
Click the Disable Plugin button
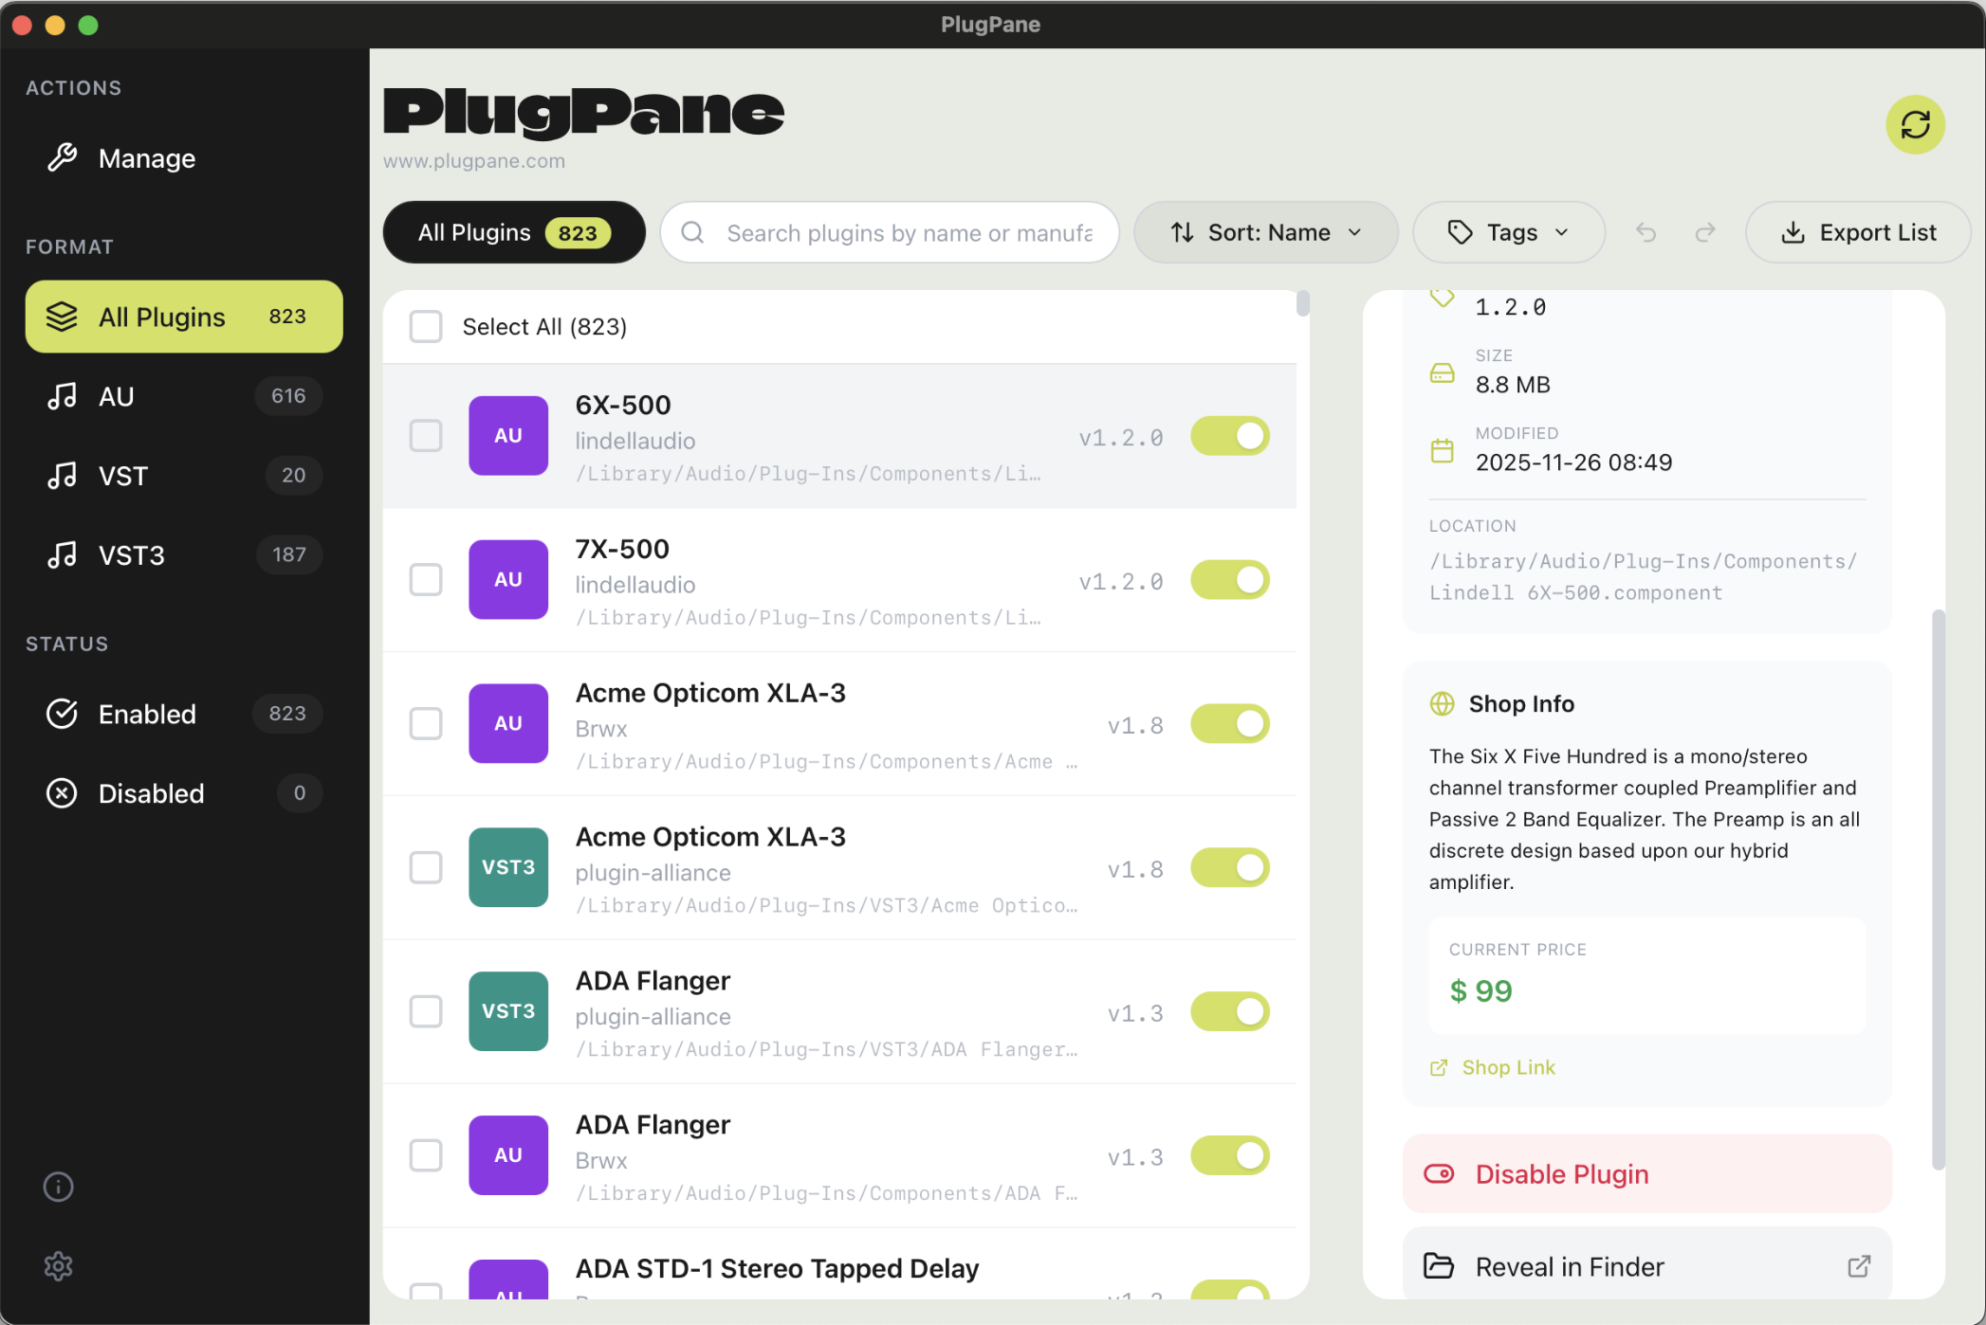1647,1174
